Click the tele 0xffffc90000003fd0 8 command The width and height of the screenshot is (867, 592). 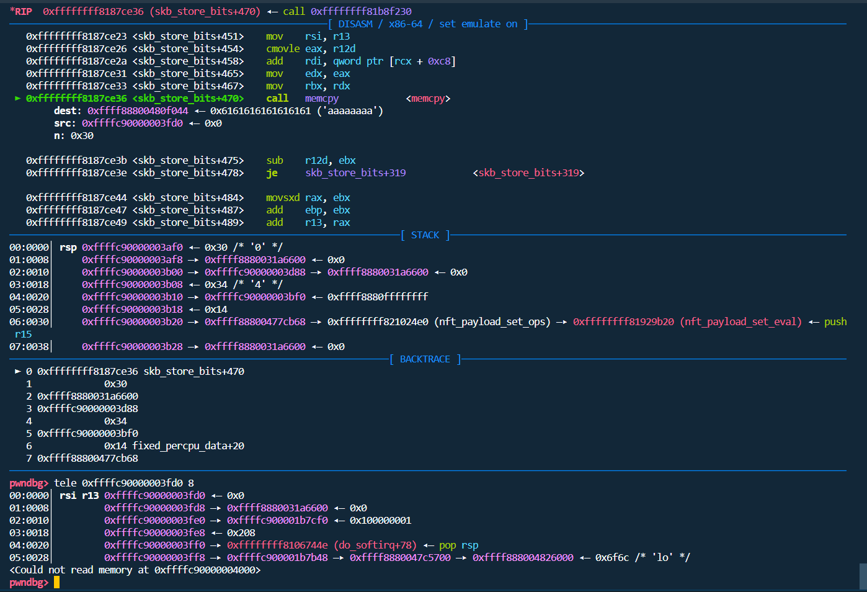point(124,483)
